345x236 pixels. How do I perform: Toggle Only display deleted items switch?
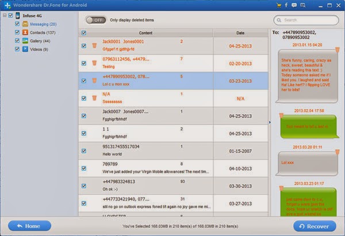96,20
